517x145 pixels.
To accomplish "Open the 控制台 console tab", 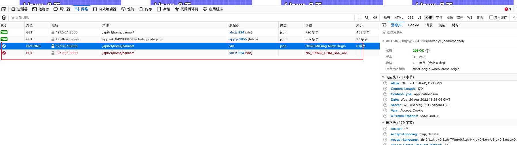I will coord(41,9).
